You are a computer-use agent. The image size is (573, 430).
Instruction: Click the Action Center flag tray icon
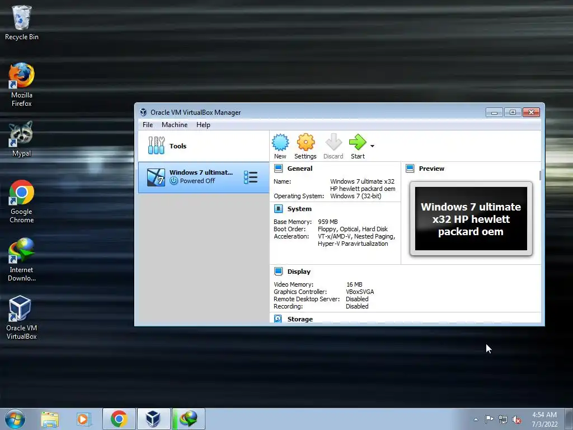tap(489, 419)
